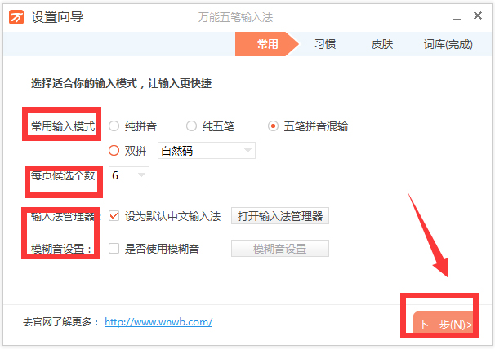The width and height of the screenshot is (495, 349).
Task: Click the 下一步(N)> button
Action: 445,324
